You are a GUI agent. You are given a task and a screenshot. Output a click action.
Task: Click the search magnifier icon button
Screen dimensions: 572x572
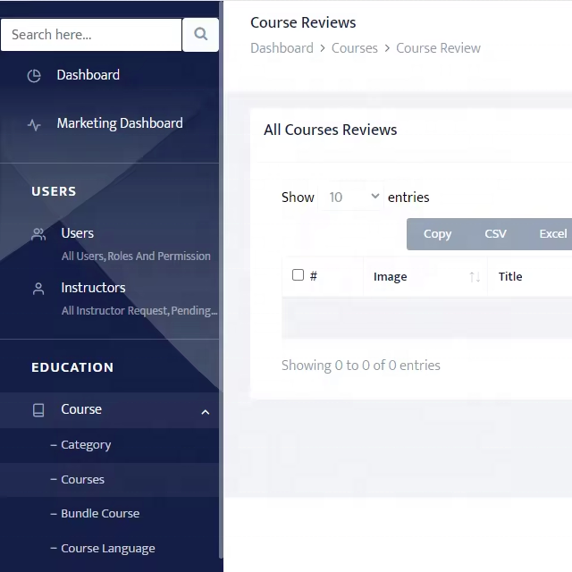tap(200, 35)
